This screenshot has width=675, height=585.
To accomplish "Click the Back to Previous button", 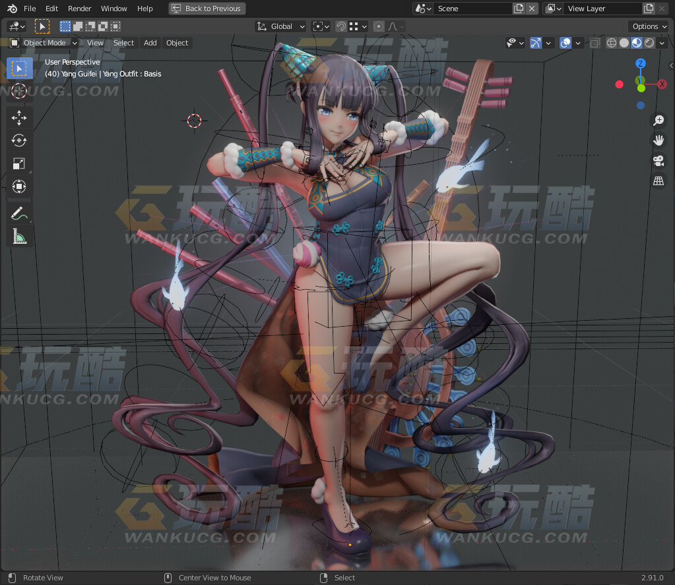I will click(207, 9).
